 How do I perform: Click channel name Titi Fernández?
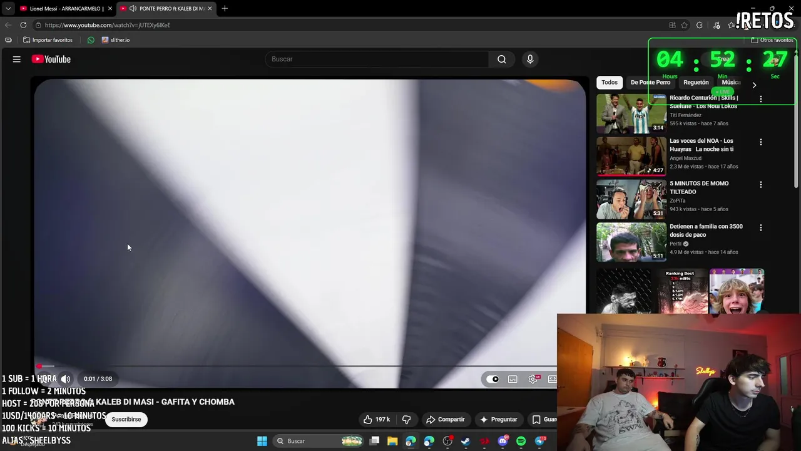(x=685, y=115)
